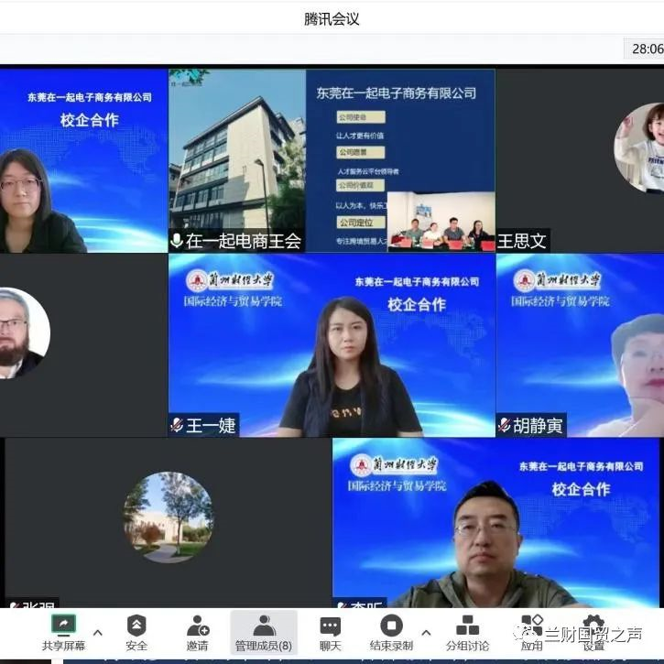The width and height of the screenshot is (664, 664).
Task: Open the Security (安全) shield icon
Action: 136,625
